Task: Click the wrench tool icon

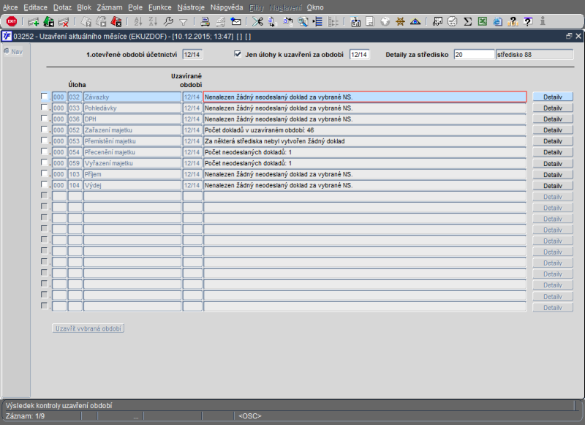Action: pyautogui.click(x=168, y=22)
